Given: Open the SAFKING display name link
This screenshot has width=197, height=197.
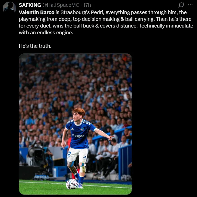Looking at the screenshot, I should 30,5.
